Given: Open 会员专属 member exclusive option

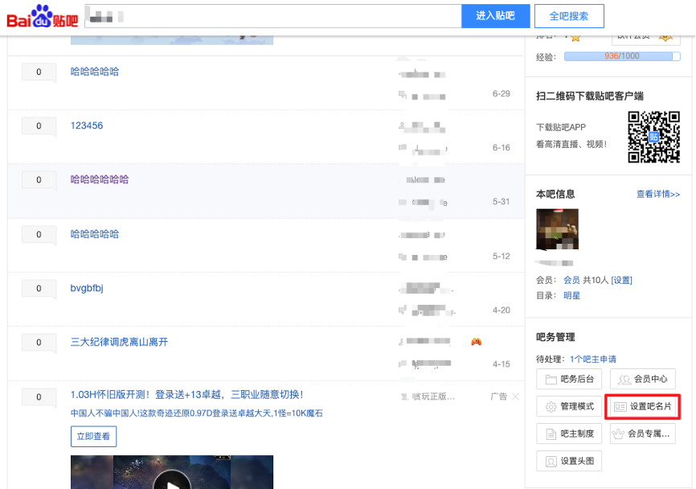Looking at the screenshot, I should click(643, 434).
